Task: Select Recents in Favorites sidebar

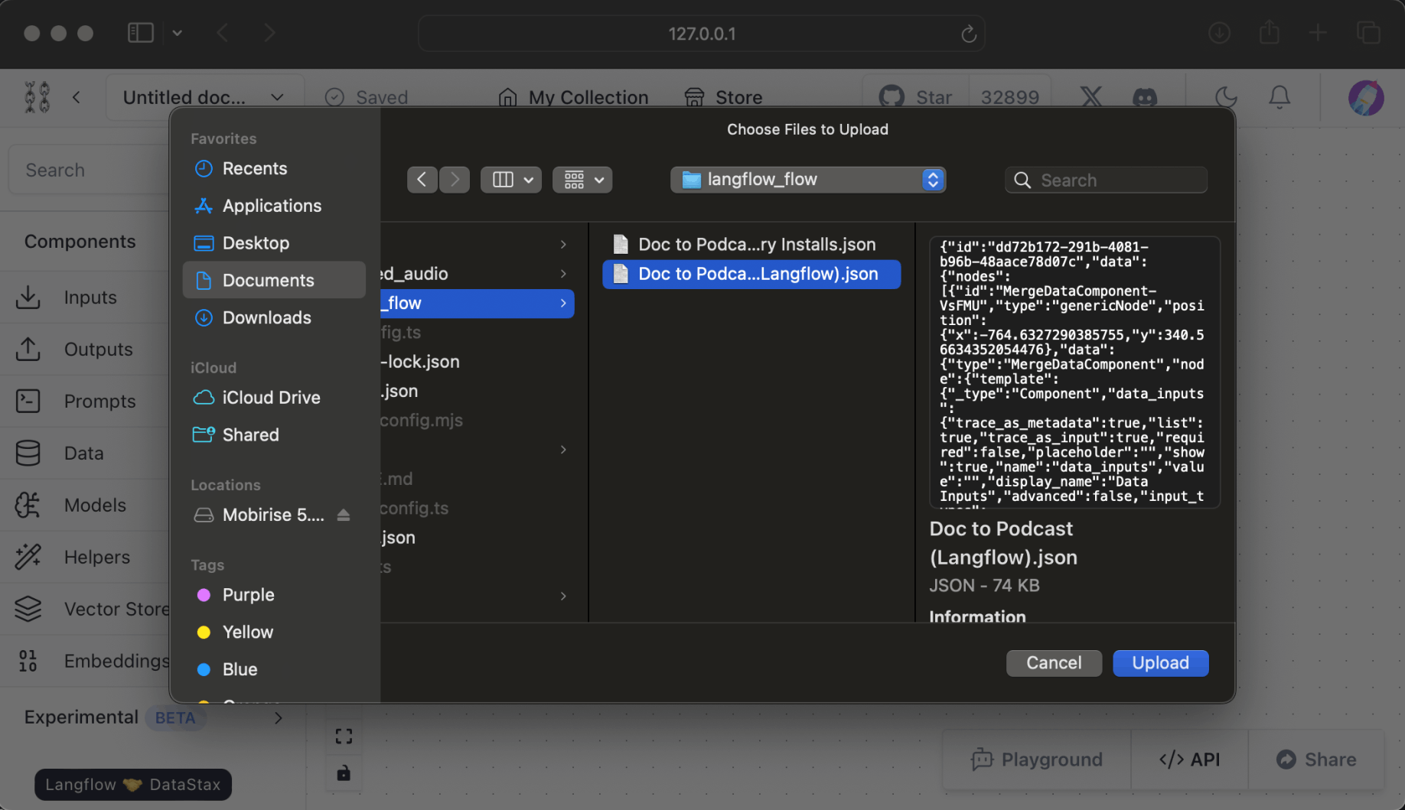Action: click(x=274, y=168)
